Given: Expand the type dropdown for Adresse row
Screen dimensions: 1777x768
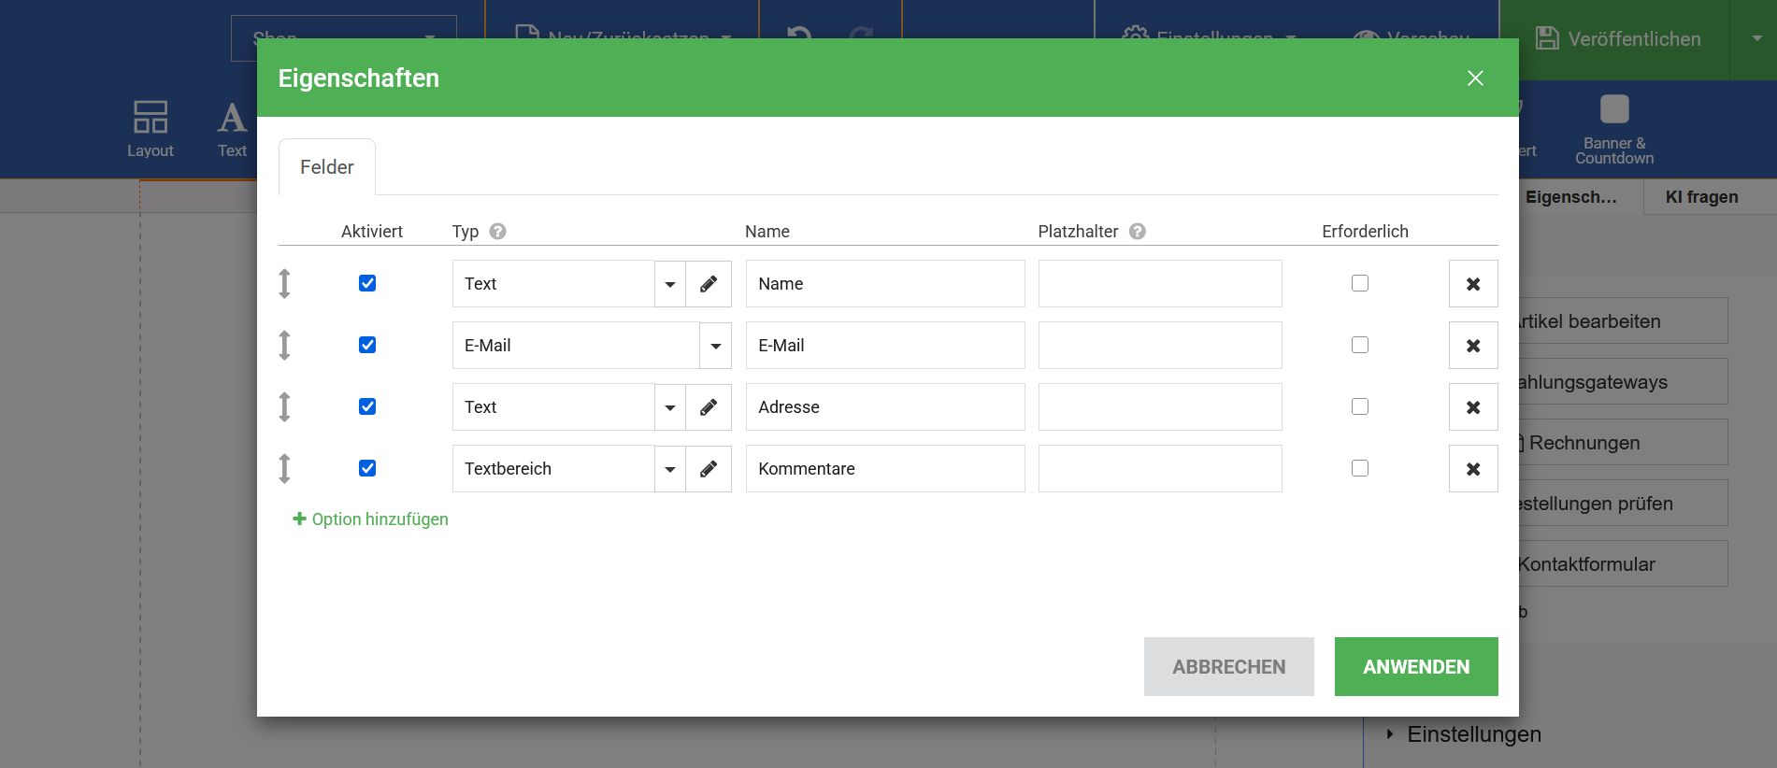Looking at the screenshot, I should pyautogui.click(x=670, y=407).
